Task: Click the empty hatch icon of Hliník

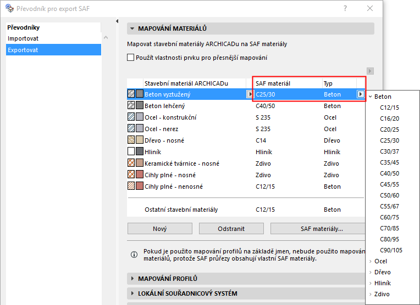Action: [131, 151]
